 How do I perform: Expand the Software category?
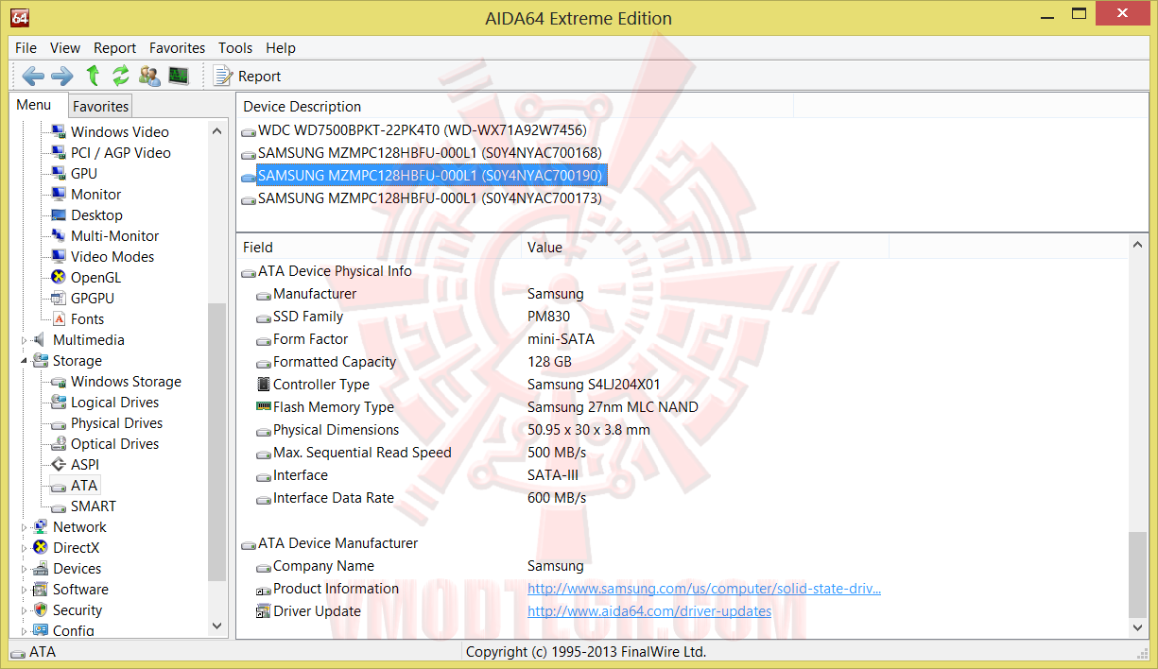coord(25,590)
